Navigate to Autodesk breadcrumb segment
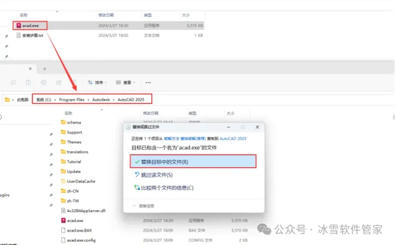This screenshot has height=245, width=395. [101, 100]
